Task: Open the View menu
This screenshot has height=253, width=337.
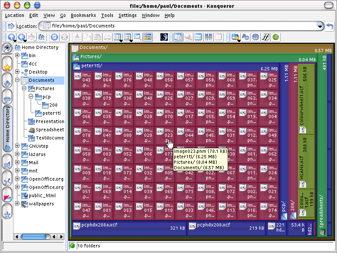Action: coord(49,15)
